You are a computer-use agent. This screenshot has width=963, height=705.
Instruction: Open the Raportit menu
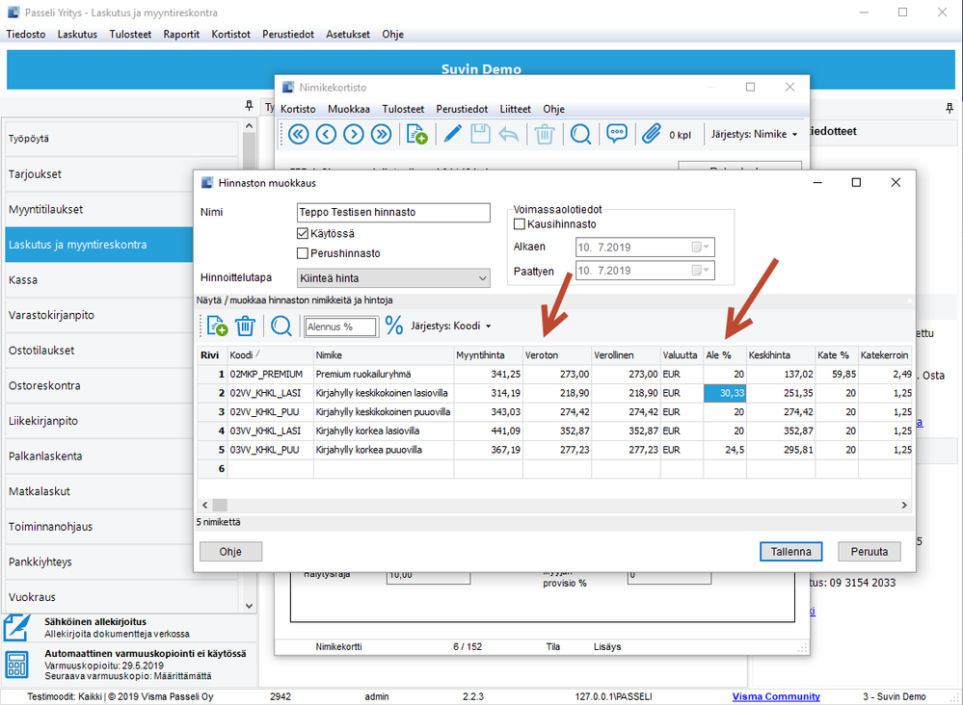[181, 34]
